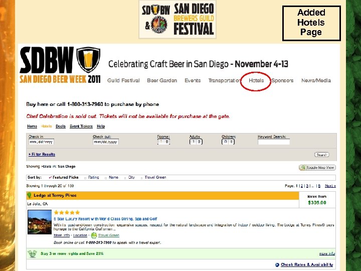This screenshot has height=271, width=361.
Task: Open the Lodge at Torrey Pines listing title
Action: click(x=55, y=195)
